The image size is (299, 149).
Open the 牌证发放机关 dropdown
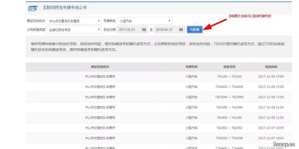click(74, 21)
